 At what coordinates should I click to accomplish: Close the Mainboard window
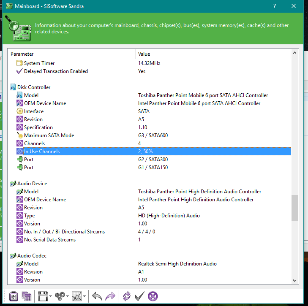click(294, 6)
